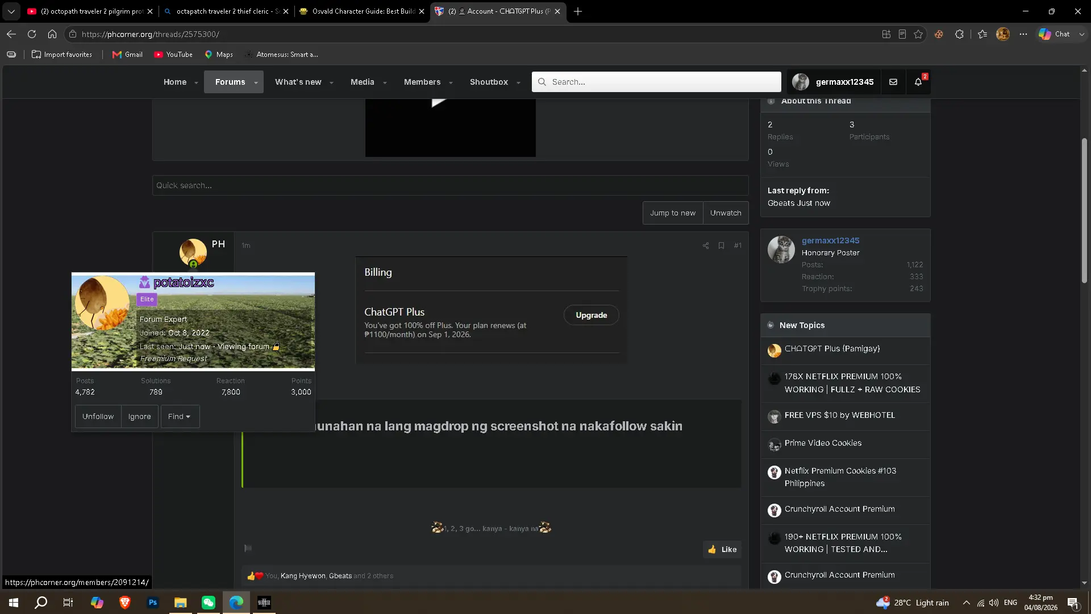Image resolution: width=1091 pixels, height=614 pixels.
Task: Open the Forums menu item
Action: tap(230, 82)
